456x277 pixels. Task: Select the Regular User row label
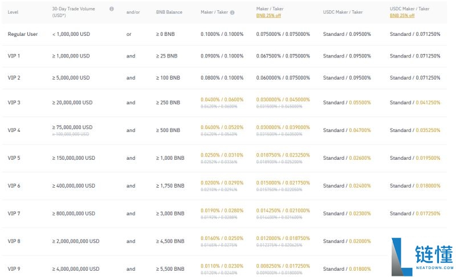pyautogui.click(x=23, y=34)
